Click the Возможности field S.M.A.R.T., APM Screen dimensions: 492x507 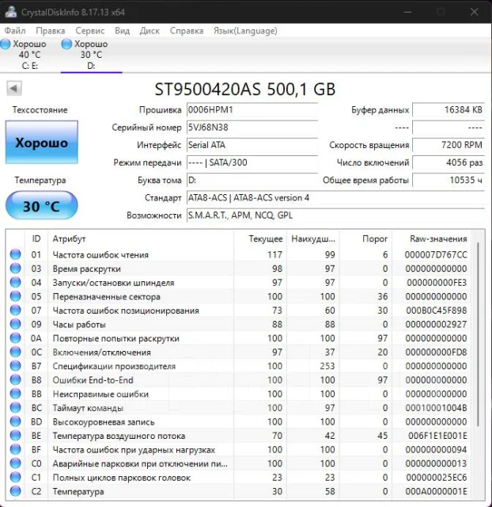point(335,215)
